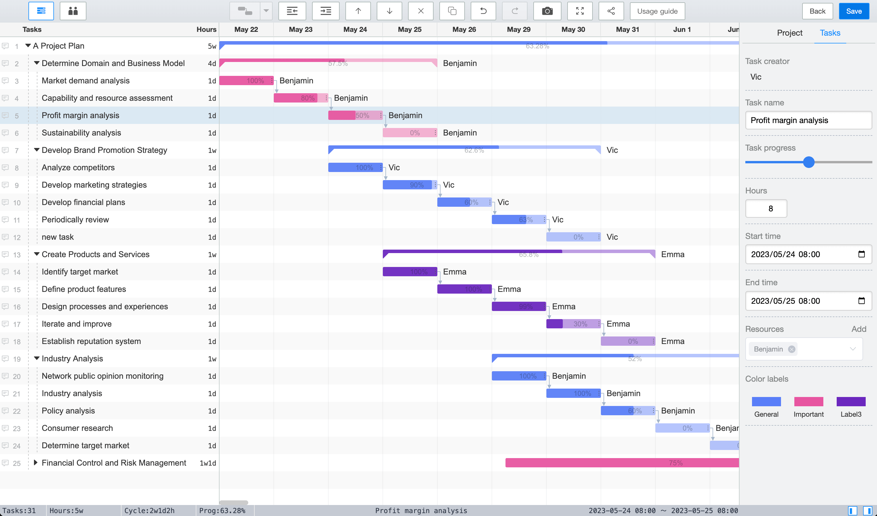Duplicate the selected task using copy icon

(452, 11)
